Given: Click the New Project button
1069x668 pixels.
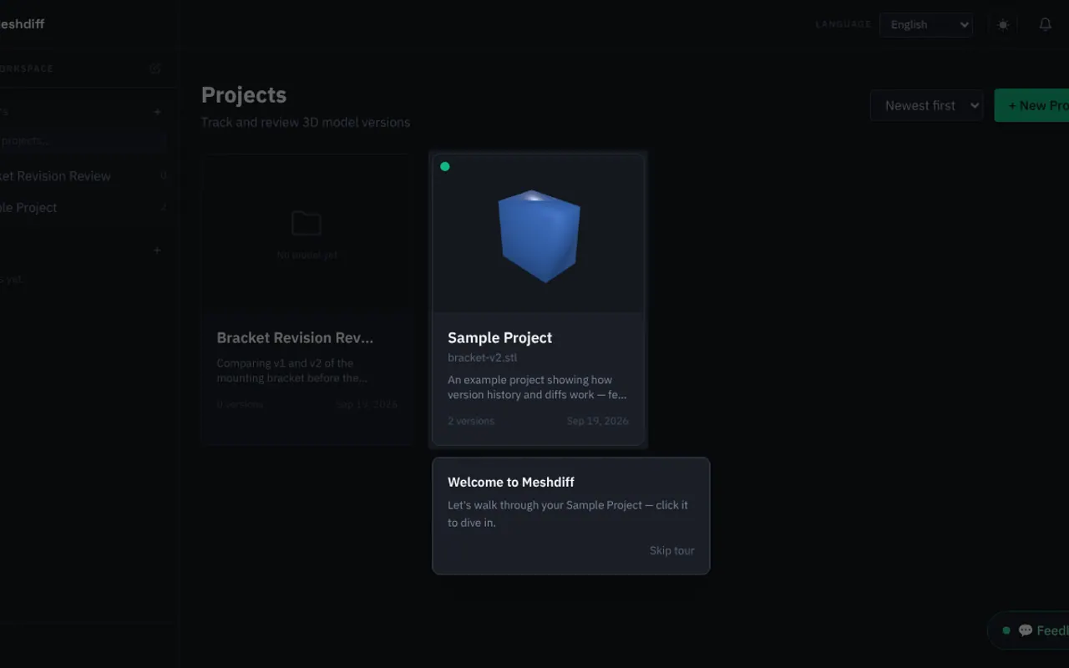Looking at the screenshot, I should click(1032, 106).
